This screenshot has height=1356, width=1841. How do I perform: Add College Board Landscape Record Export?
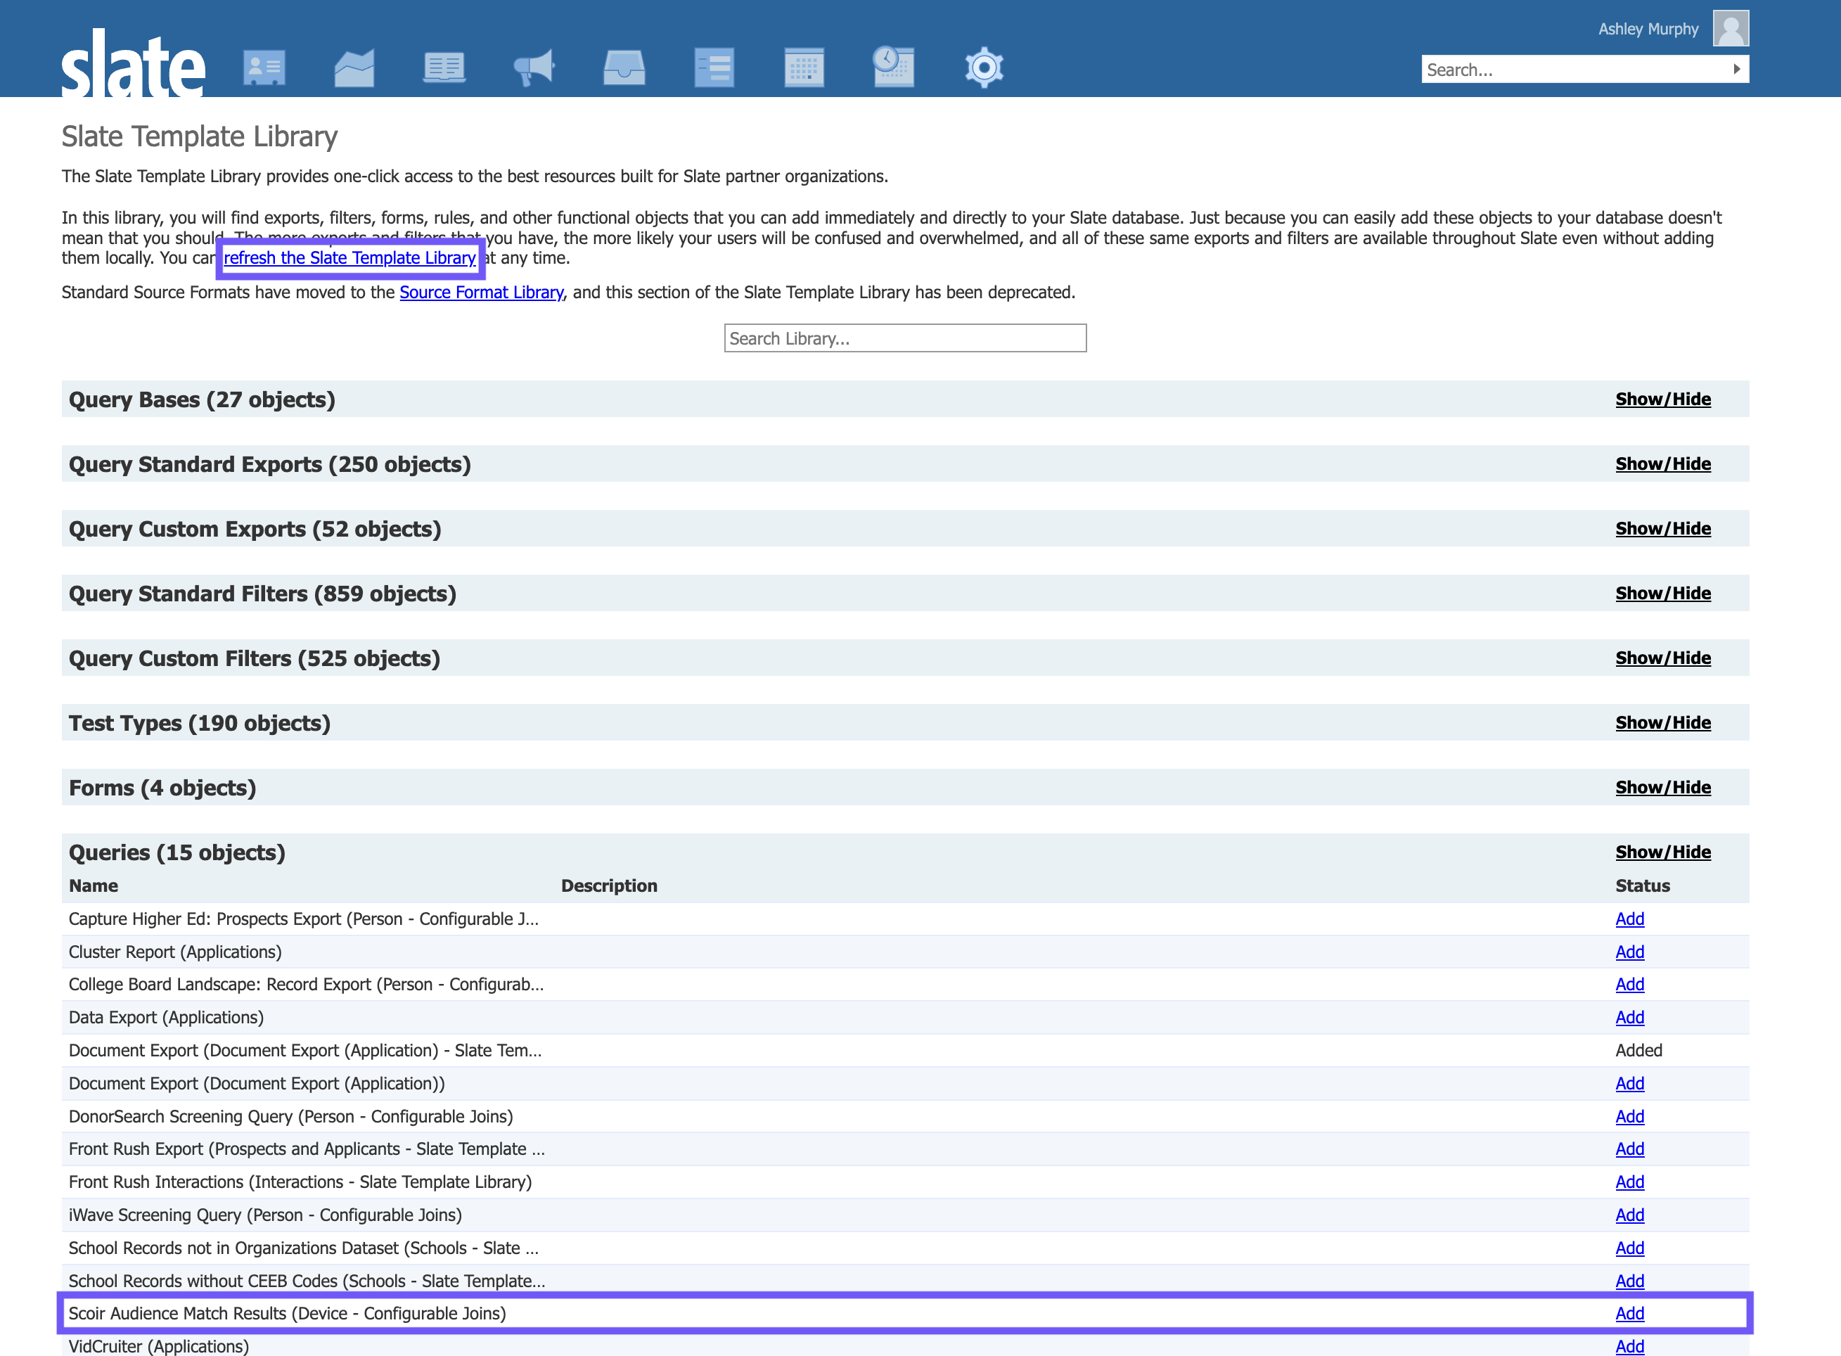1629,984
